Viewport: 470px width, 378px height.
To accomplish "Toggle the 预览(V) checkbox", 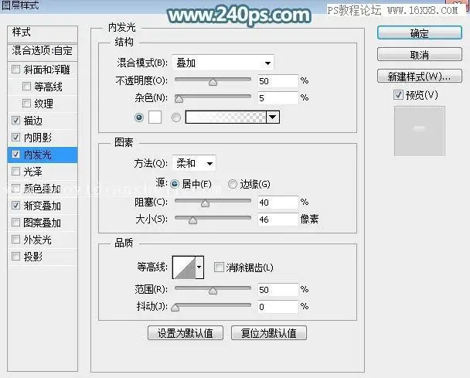I will click(x=398, y=95).
